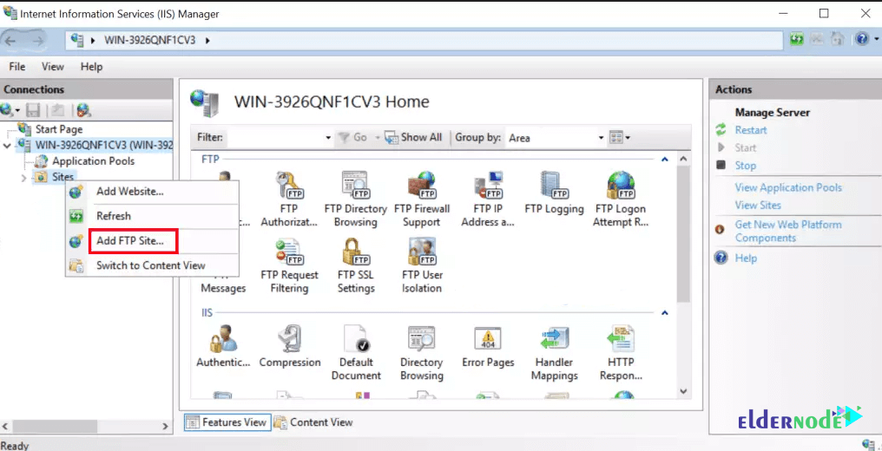Open the Group by Area dropdown

(x=601, y=138)
